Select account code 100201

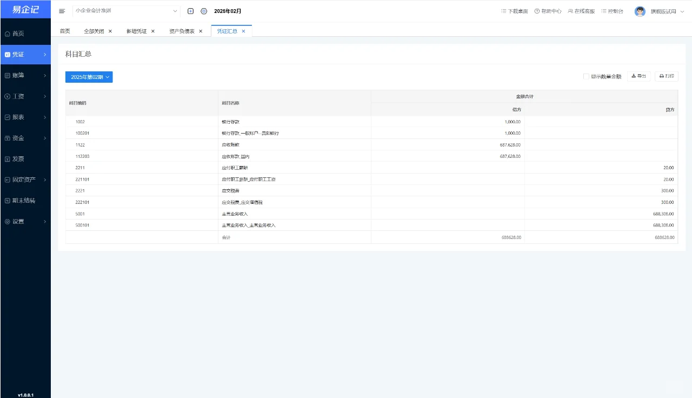click(83, 133)
